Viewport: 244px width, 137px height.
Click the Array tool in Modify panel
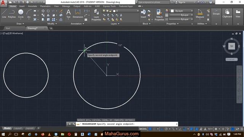pyautogui.click(x=53, y=19)
